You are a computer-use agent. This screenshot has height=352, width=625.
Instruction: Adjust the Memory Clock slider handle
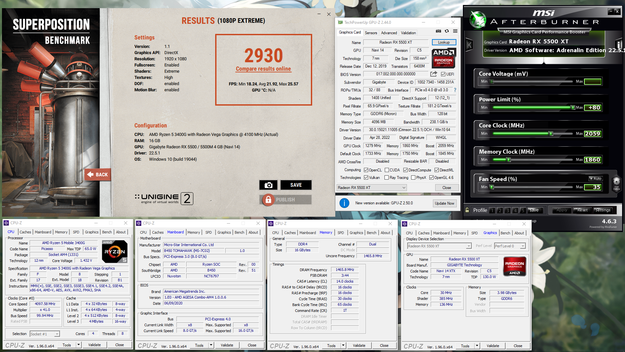pos(509,159)
